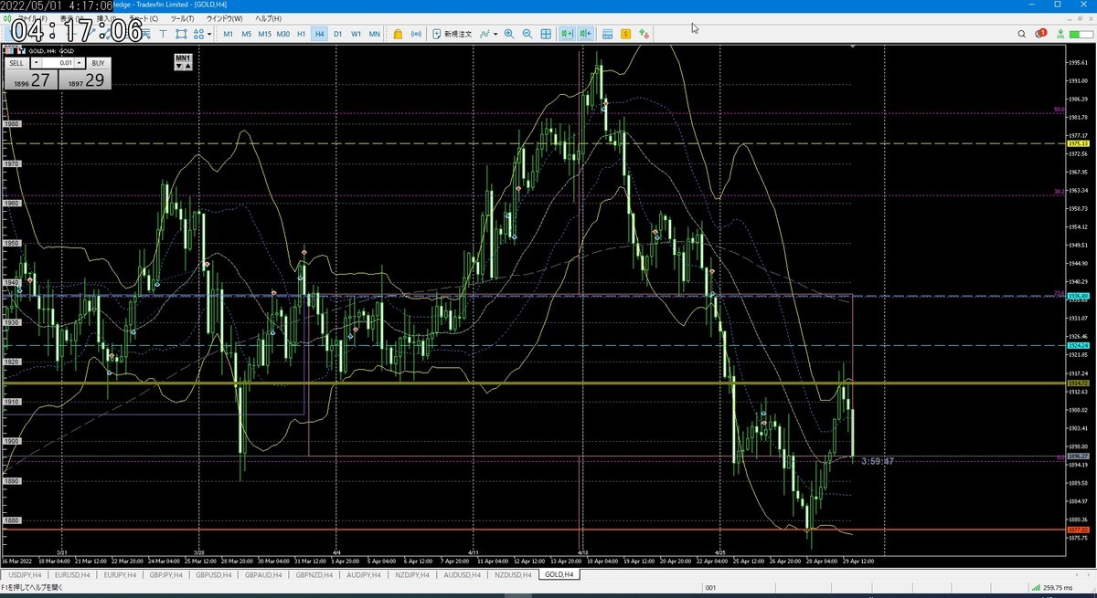
Task: Open the notifications icon with red badge
Action: coord(1041,34)
